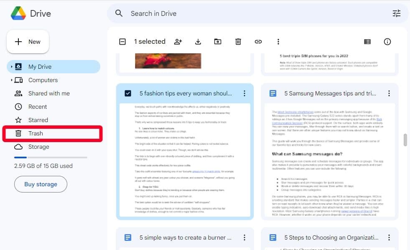410x250 pixels.
Task: Click the storage usage progress bar
Action: click(50, 157)
